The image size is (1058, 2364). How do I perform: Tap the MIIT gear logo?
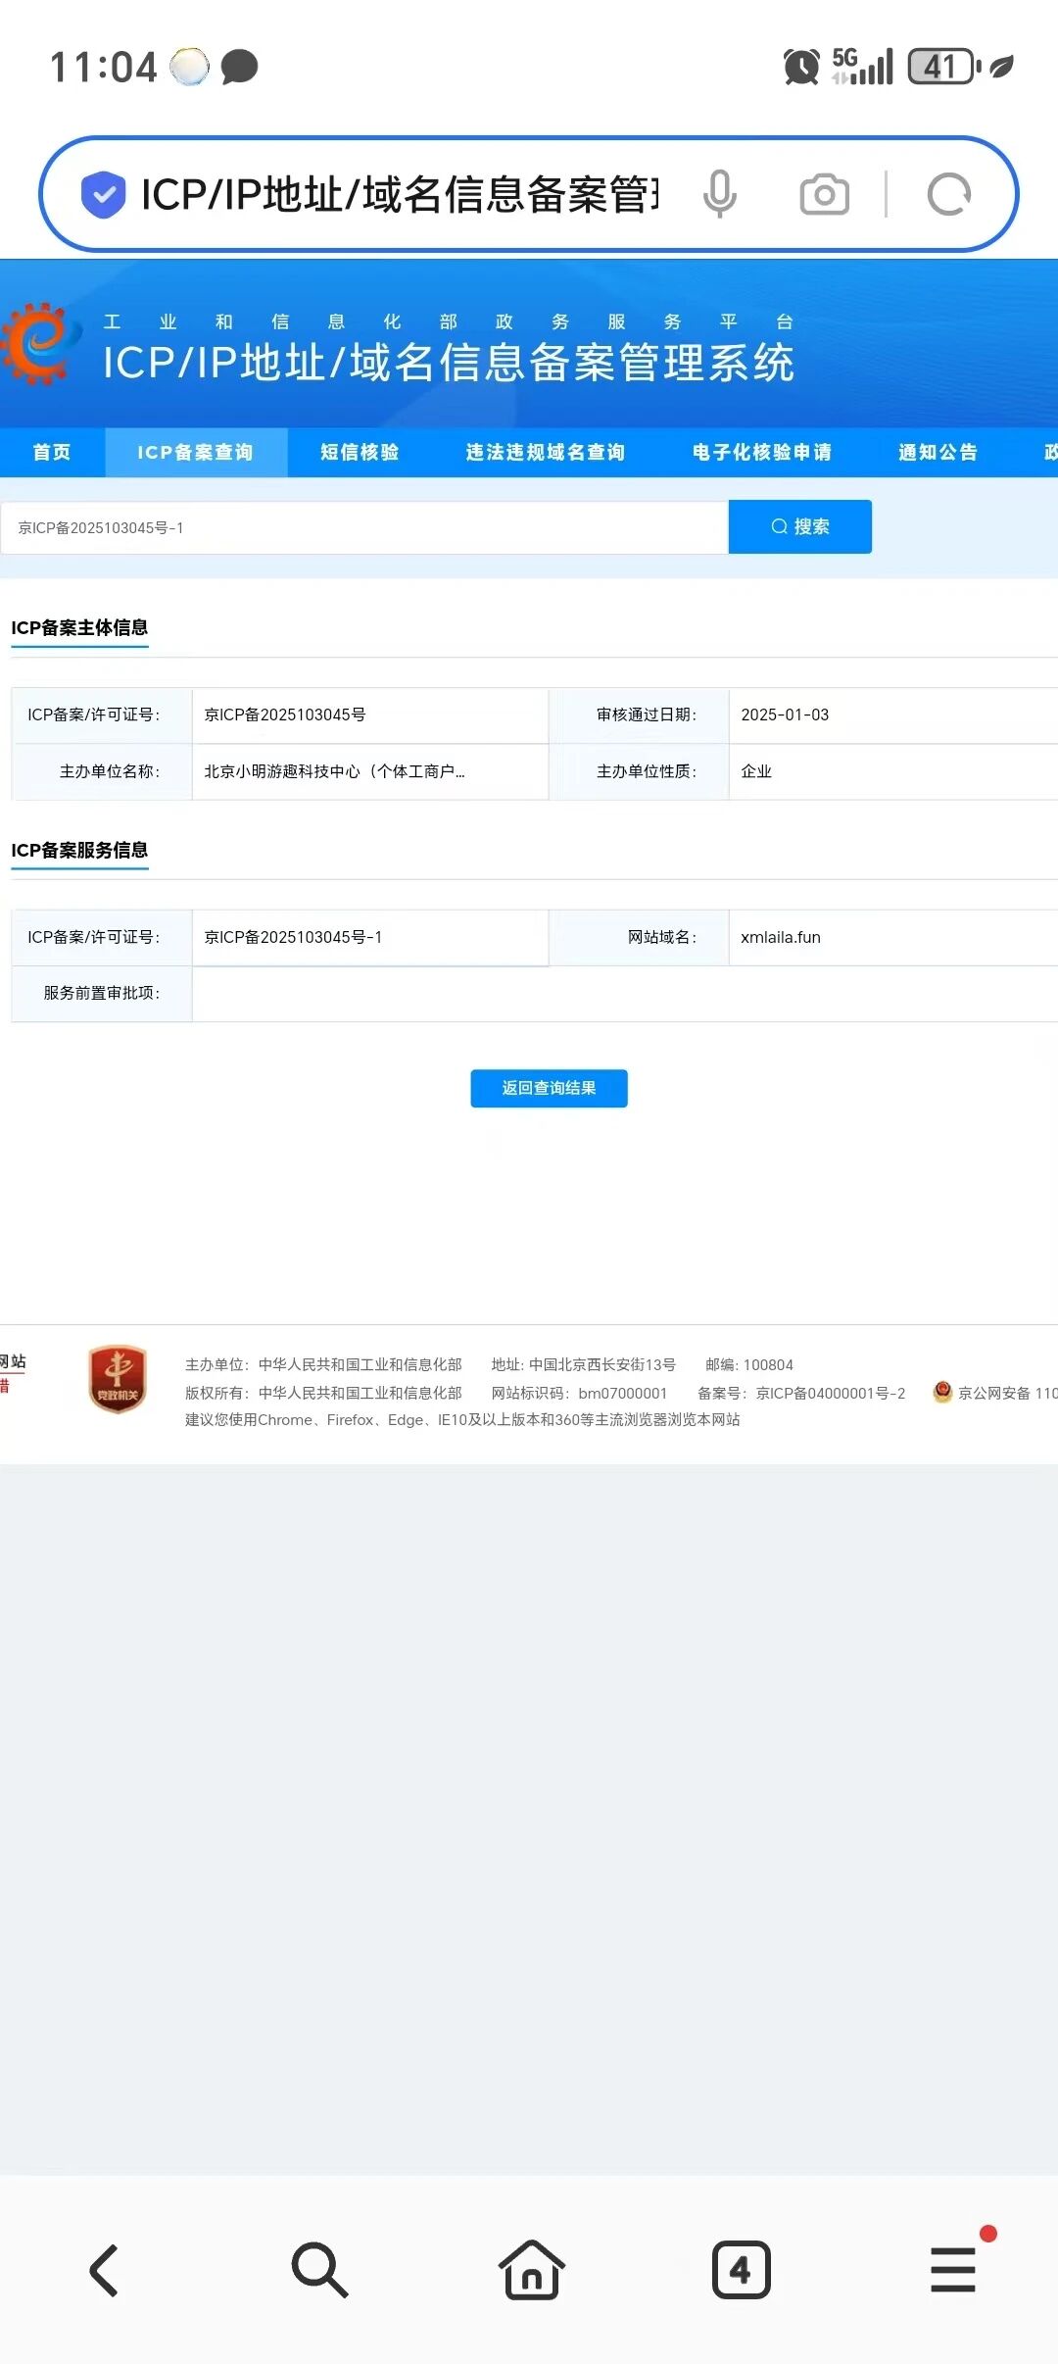pyautogui.click(x=39, y=343)
